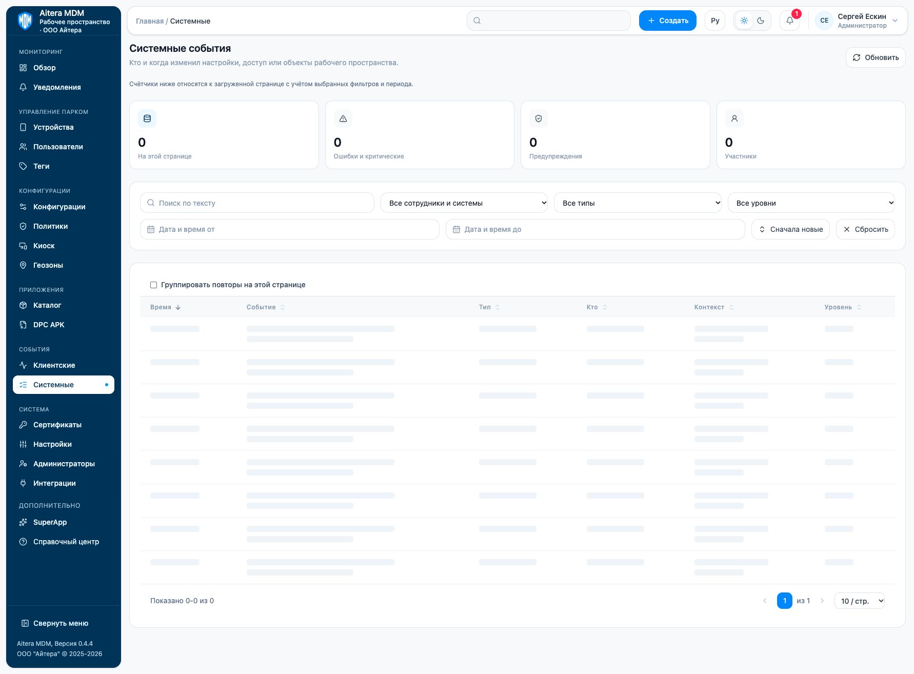914x674 pixels.
Task: Collapse sidebar with 'Свернуть меню'
Action: [x=55, y=623]
